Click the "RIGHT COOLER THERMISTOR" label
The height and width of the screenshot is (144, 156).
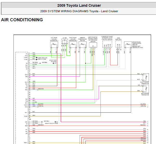click(145, 83)
